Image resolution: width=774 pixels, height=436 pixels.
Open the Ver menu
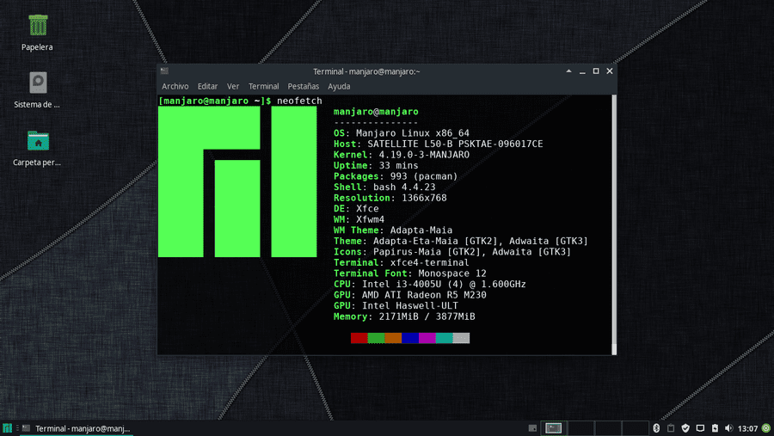coord(232,86)
